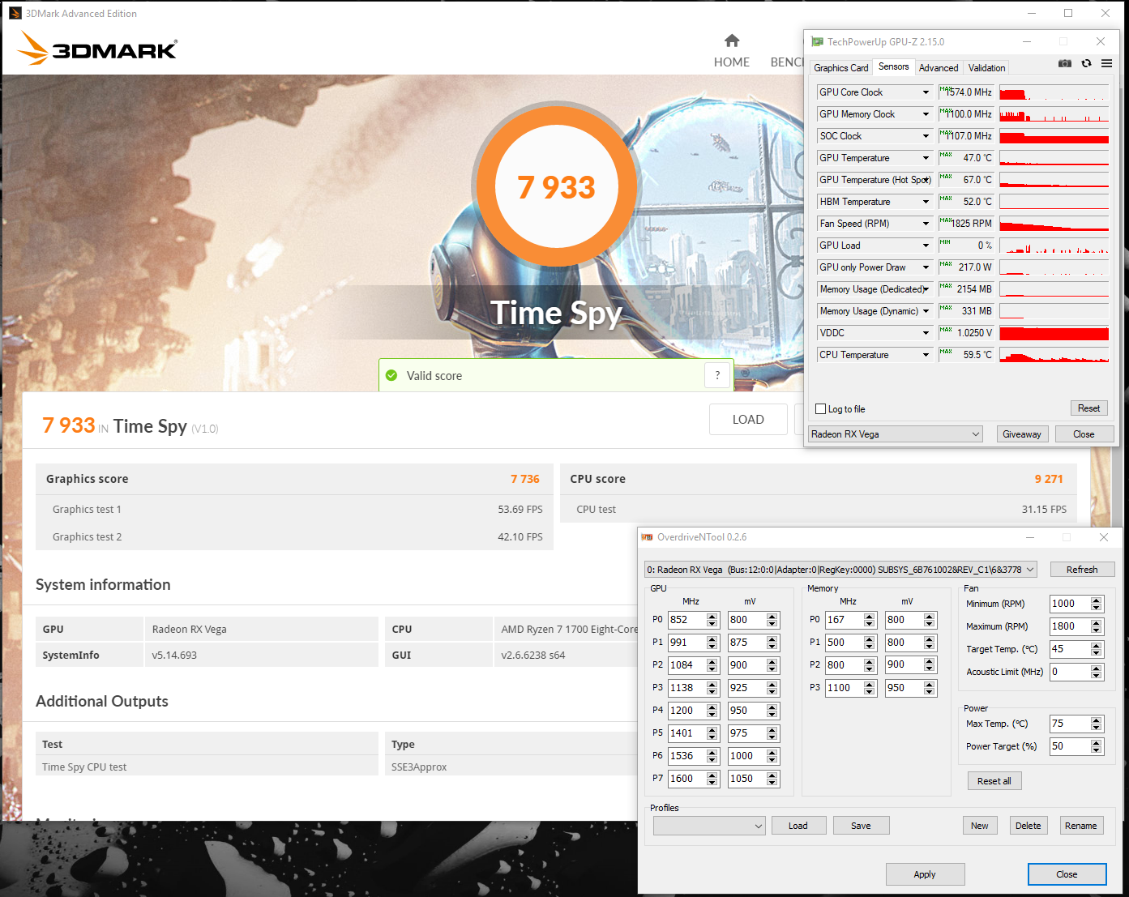Switch to the Advanced tab in GPU-Z
This screenshot has width=1129, height=897.
click(939, 68)
